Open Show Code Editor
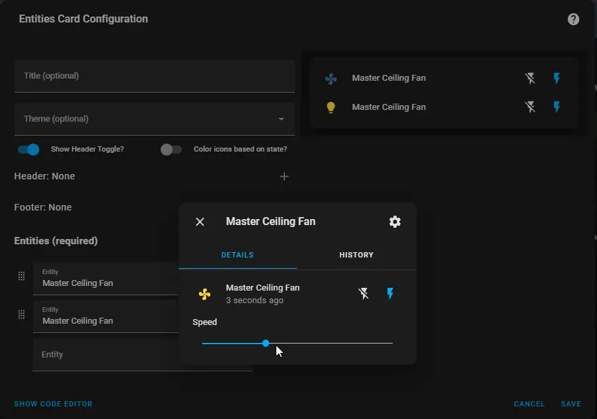This screenshot has height=419, width=597. pyautogui.click(x=54, y=404)
